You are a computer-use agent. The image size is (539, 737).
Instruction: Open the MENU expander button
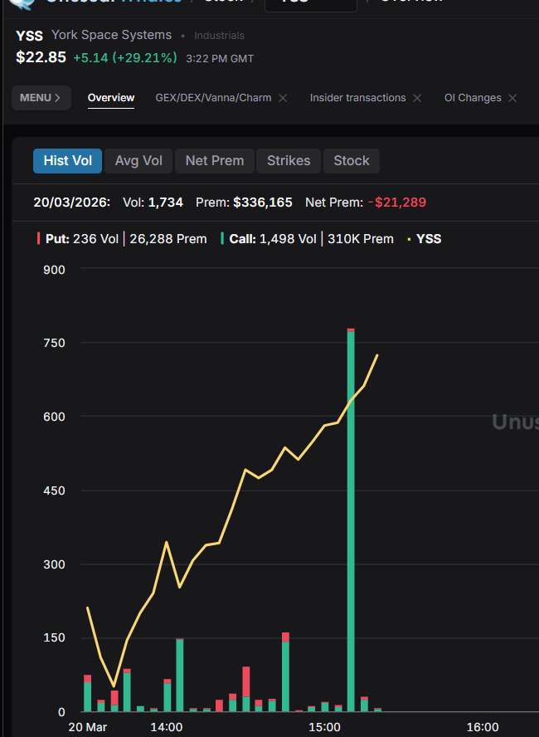tap(41, 98)
